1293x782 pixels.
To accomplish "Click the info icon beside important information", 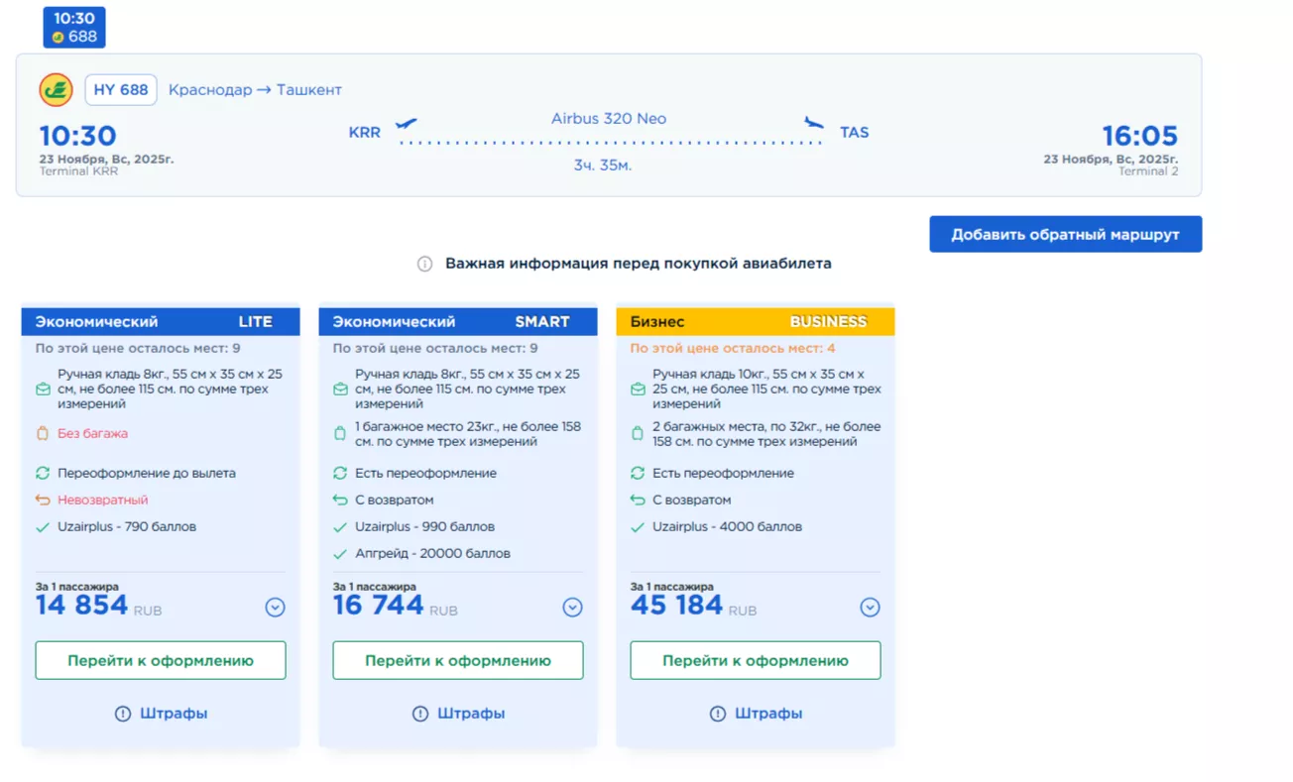I will coord(424,264).
